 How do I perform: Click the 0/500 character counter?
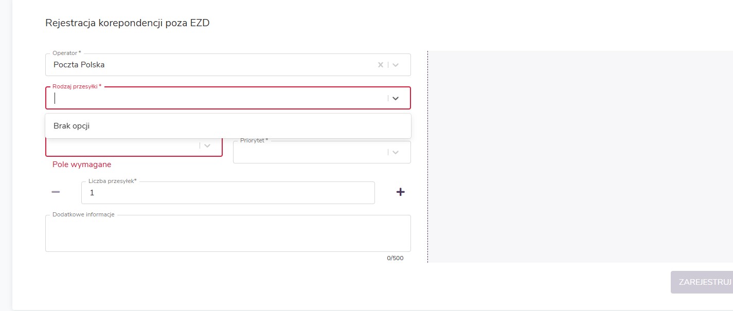[x=395, y=258]
